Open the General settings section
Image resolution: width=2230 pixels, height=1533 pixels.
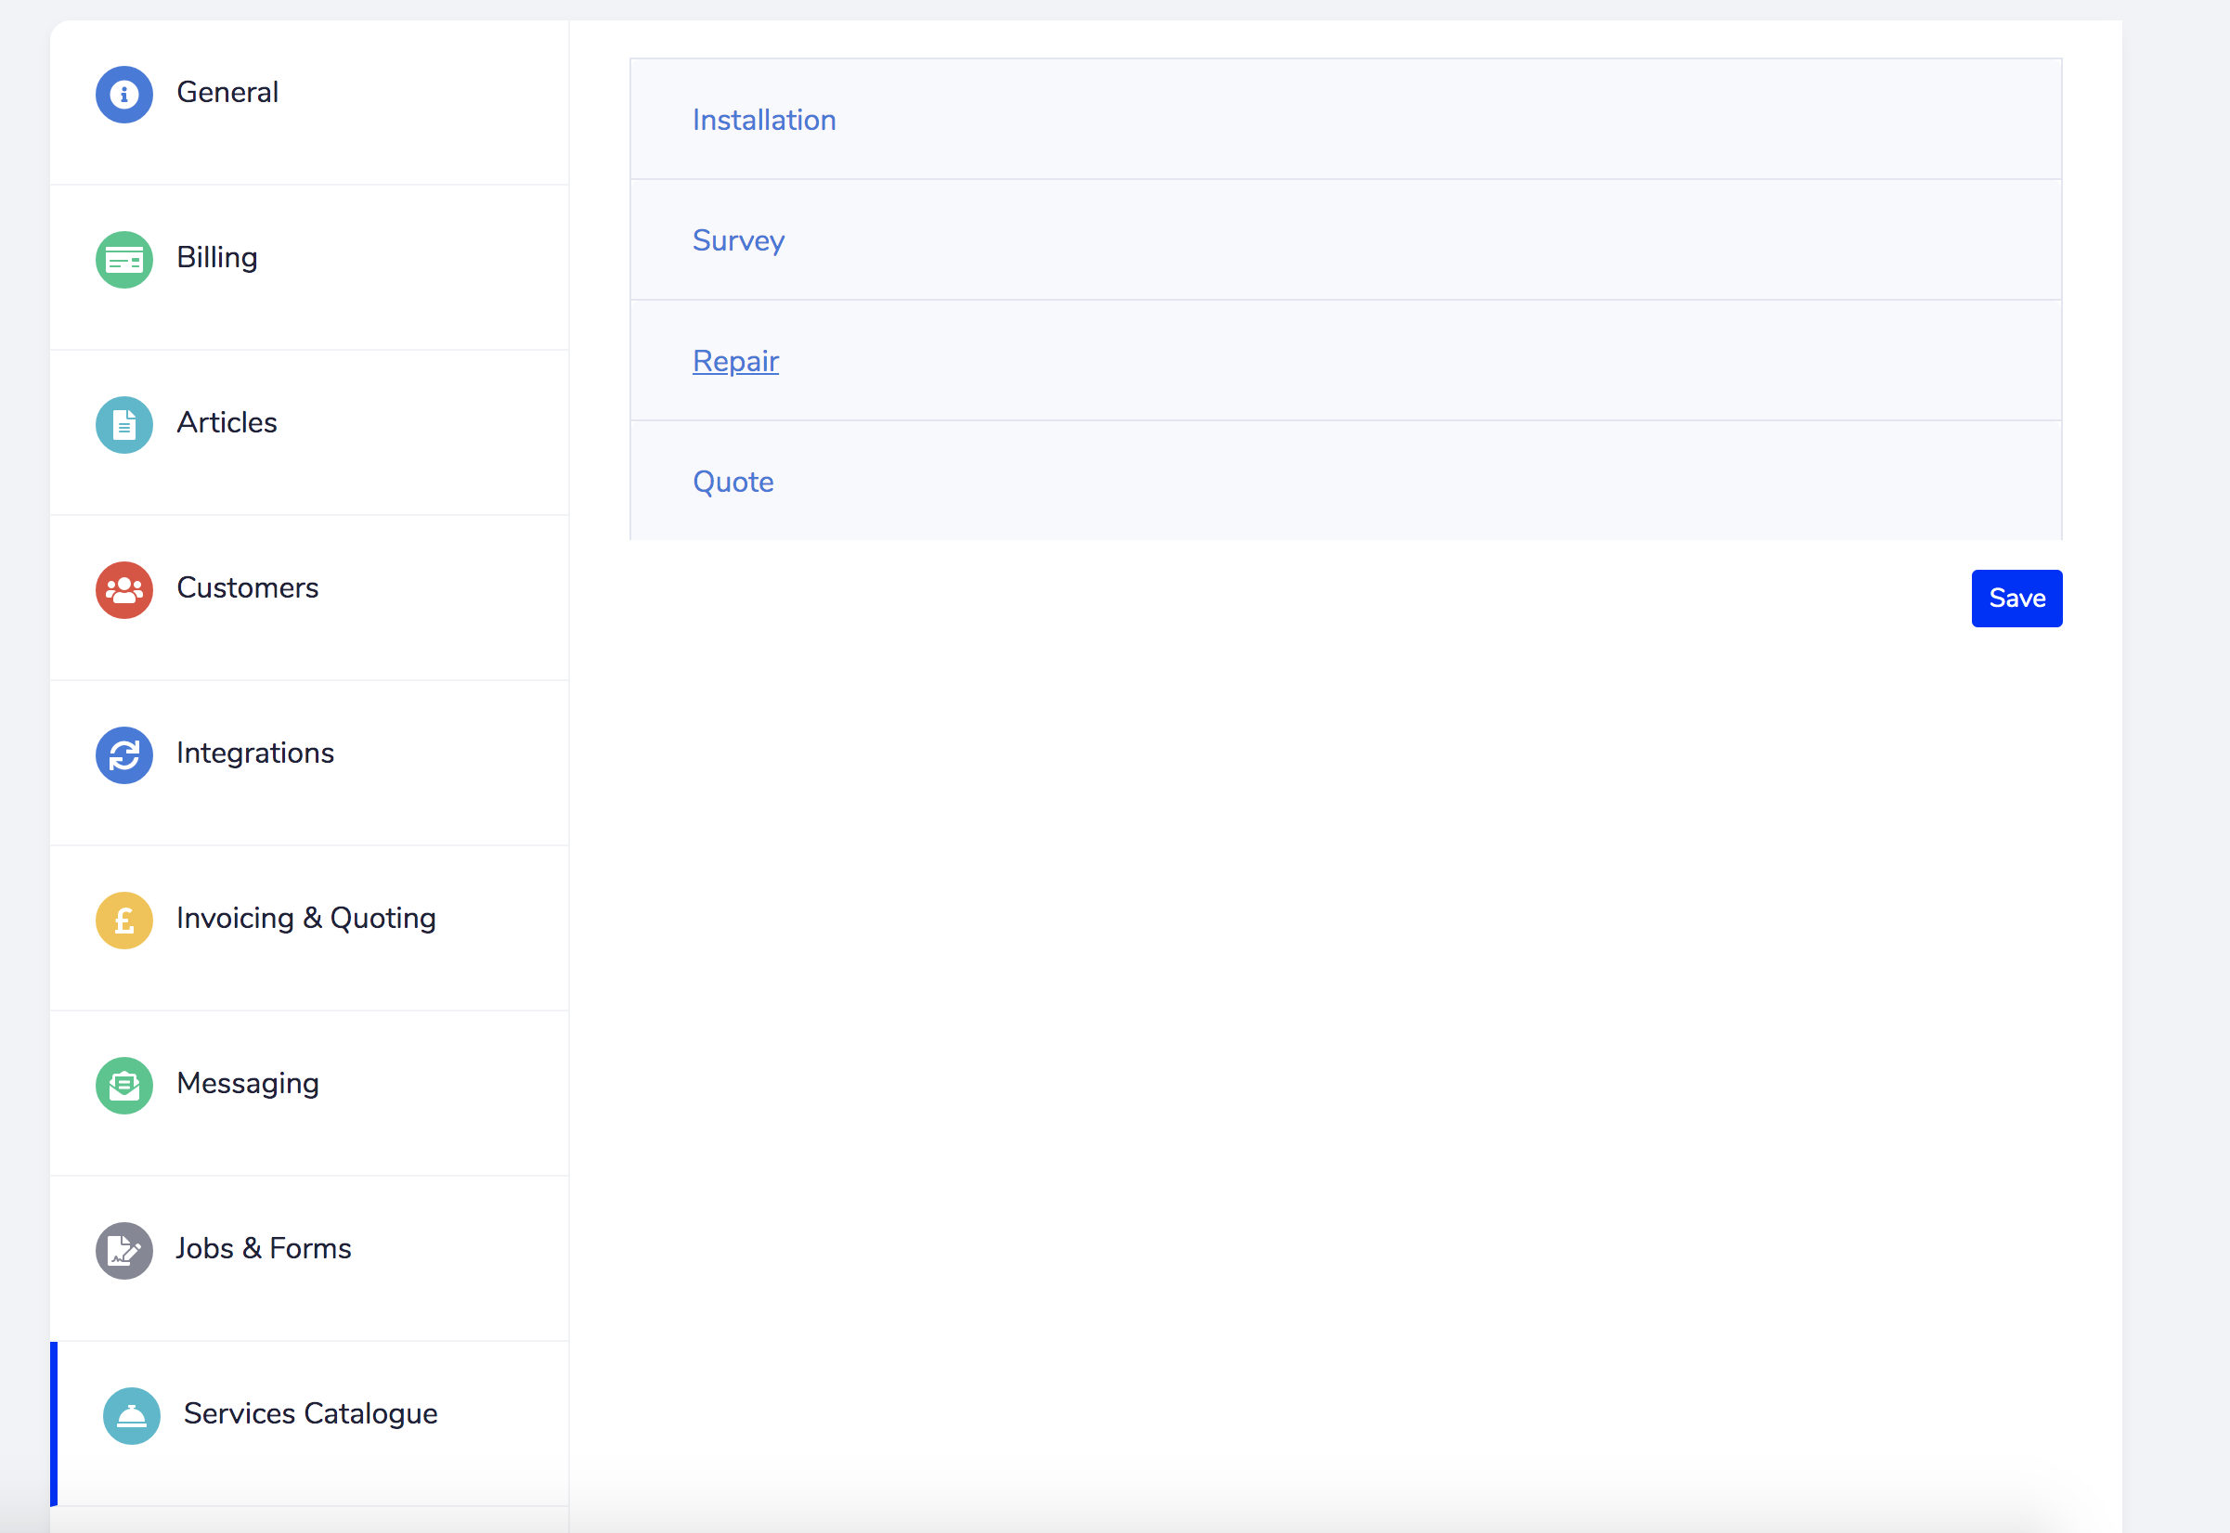(x=309, y=103)
